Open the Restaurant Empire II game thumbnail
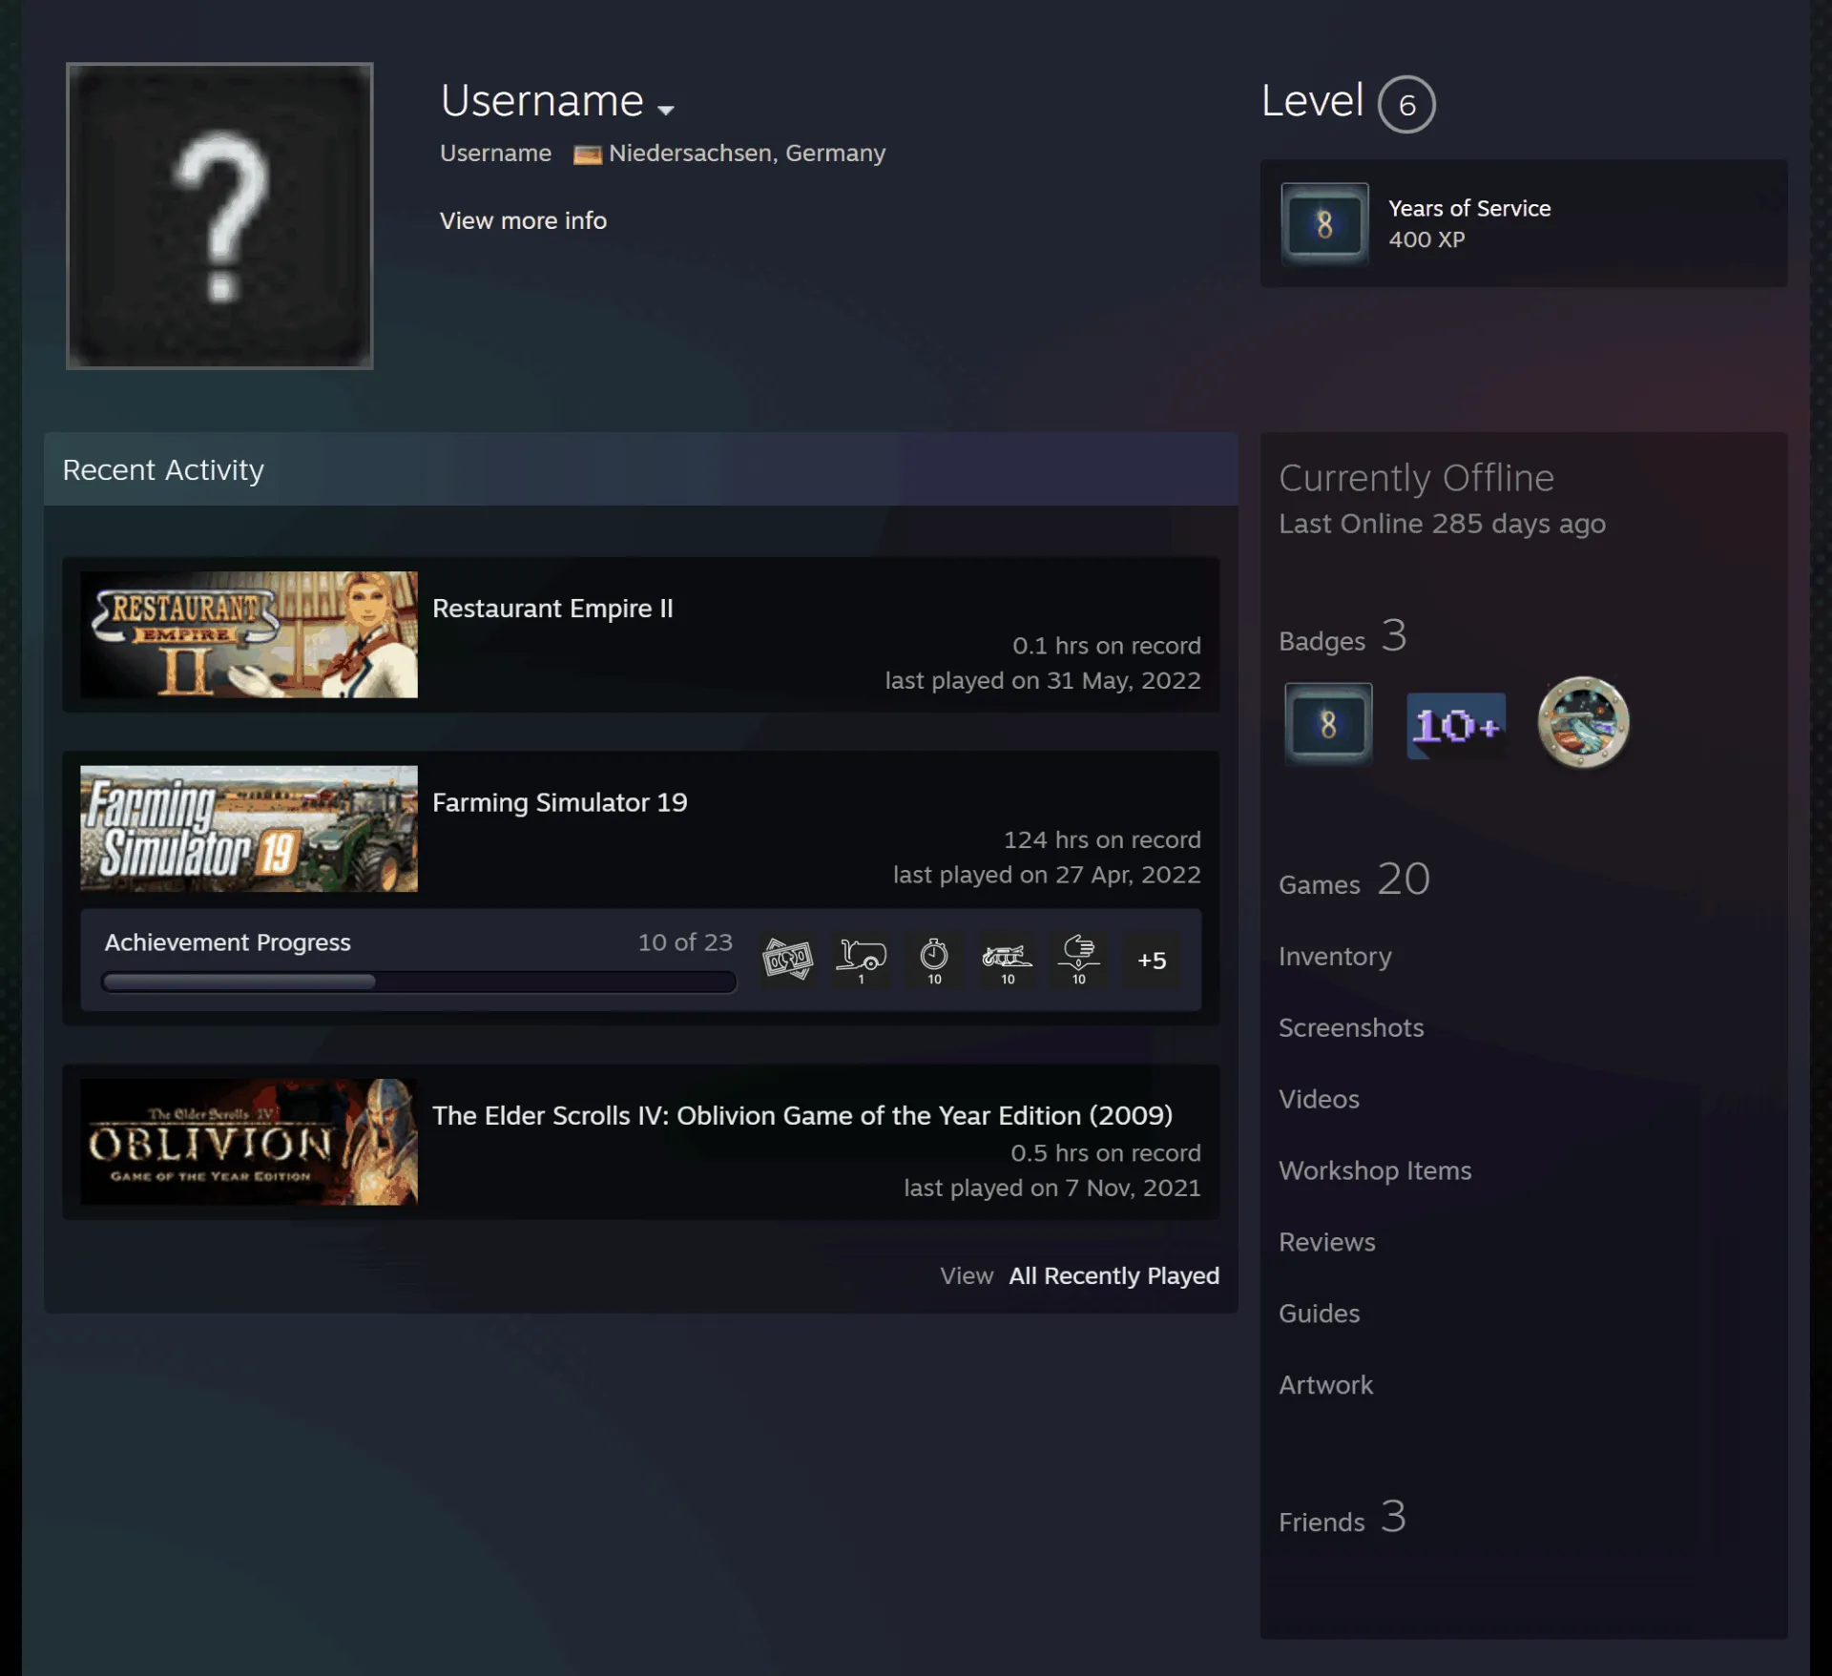This screenshot has height=1676, width=1832. (x=249, y=634)
